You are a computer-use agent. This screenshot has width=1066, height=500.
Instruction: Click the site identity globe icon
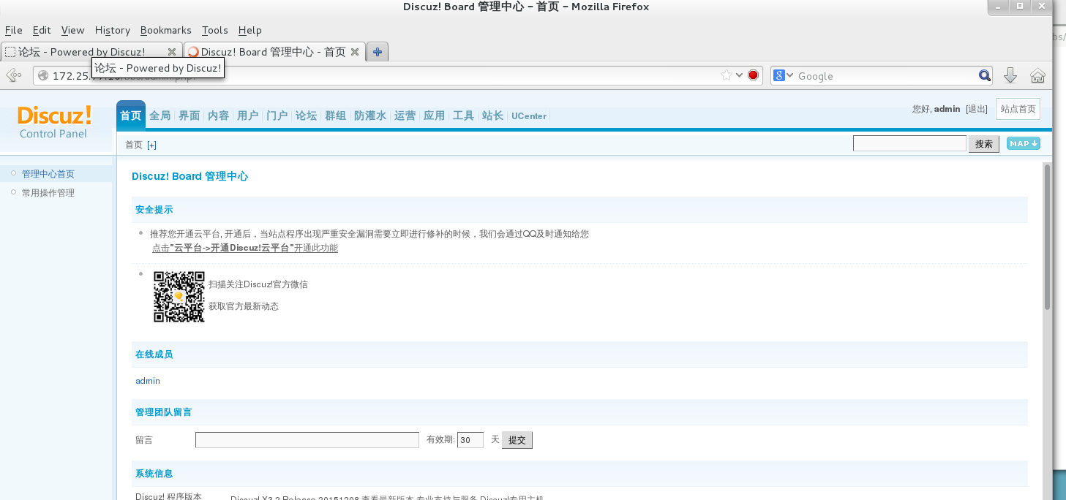(x=43, y=75)
